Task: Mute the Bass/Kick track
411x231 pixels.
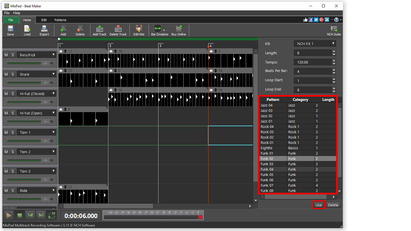Action: 6,55
